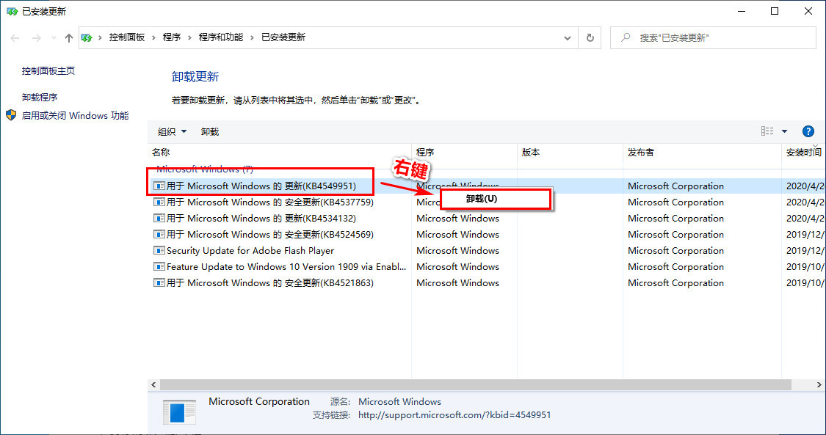Click the back navigation arrow

click(x=15, y=38)
